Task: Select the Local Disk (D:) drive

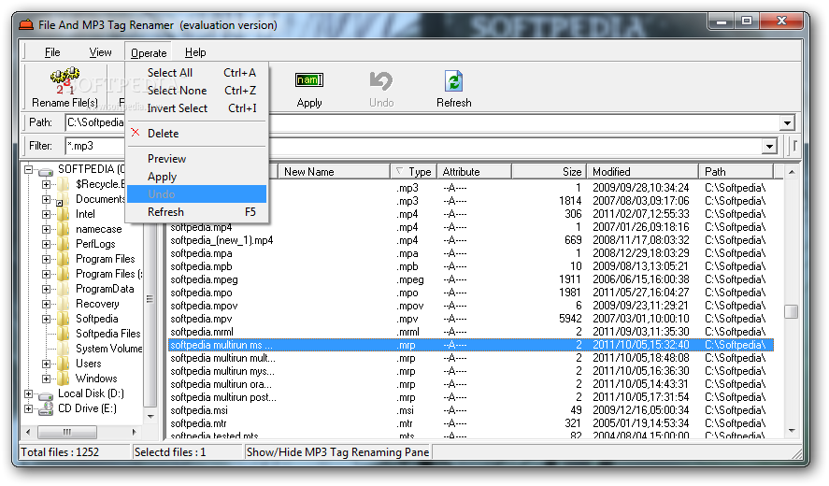Action: click(91, 393)
